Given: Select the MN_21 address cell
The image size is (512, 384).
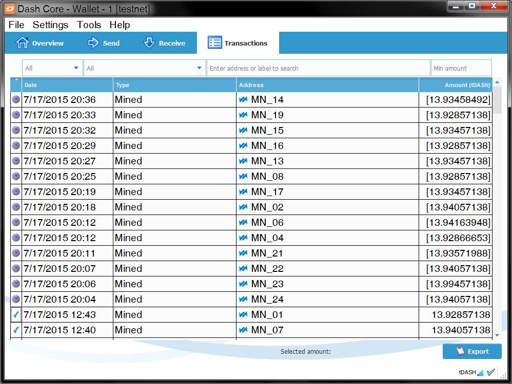Looking at the screenshot, I should click(327, 253).
